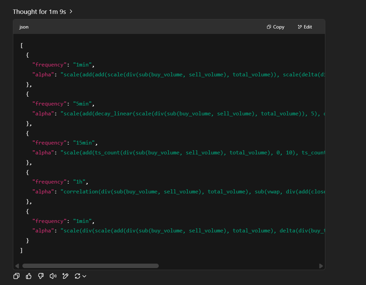Give the response a thumbs up
Screen dimensions: 366x285
click(28, 276)
